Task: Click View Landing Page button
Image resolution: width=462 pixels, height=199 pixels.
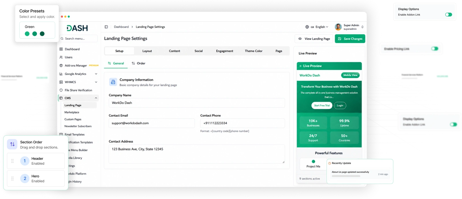Action: 314,39
